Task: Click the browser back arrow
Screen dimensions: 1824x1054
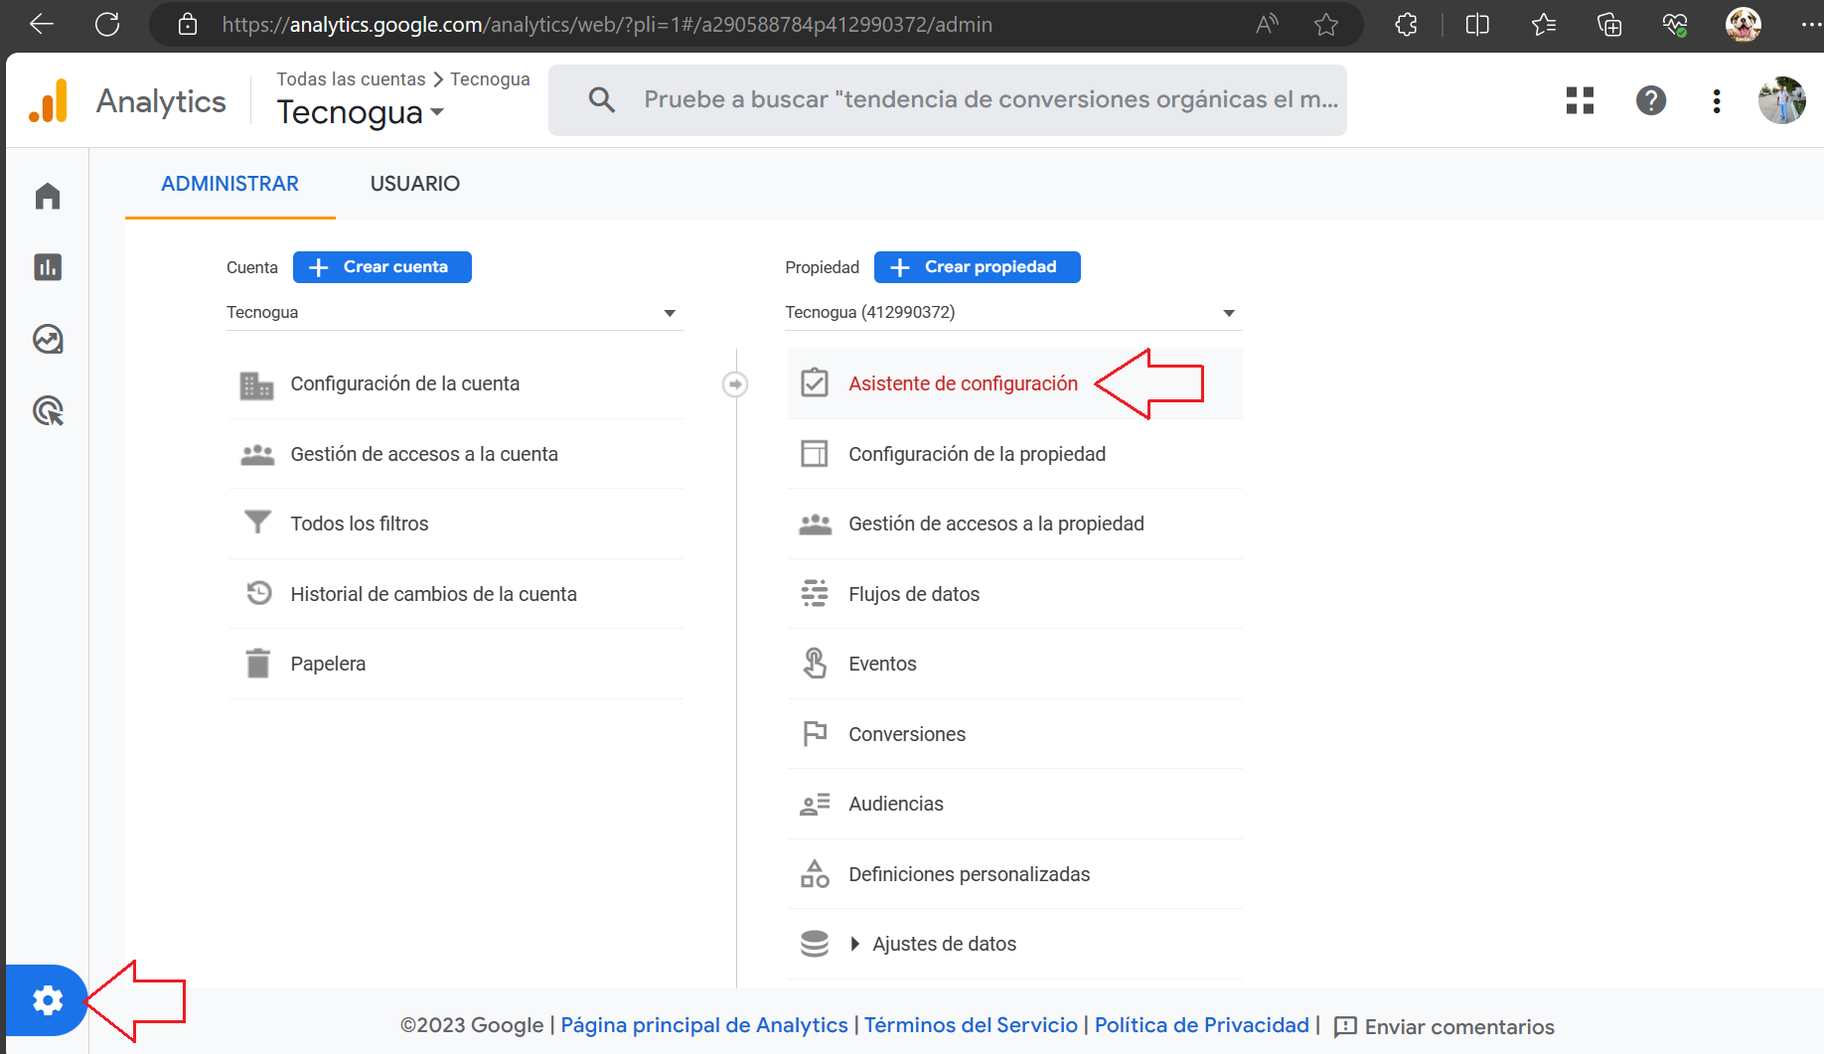Action: [42, 25]
